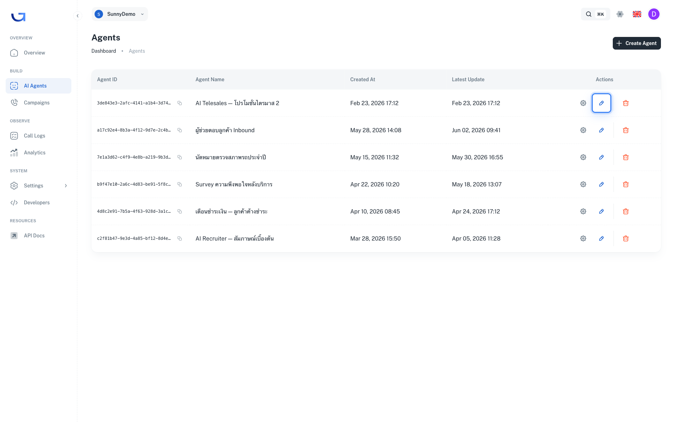The height and width of the screenshot is (422, 675).
Task: Open settings gear for Survey agent
Action: (583, 184)
